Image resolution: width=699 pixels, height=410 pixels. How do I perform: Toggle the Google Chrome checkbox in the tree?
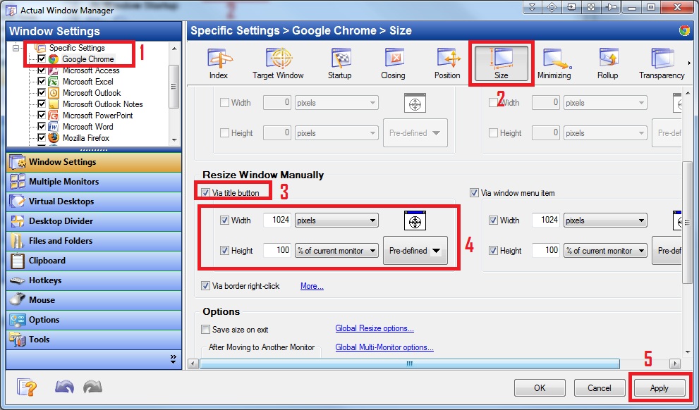42,58
